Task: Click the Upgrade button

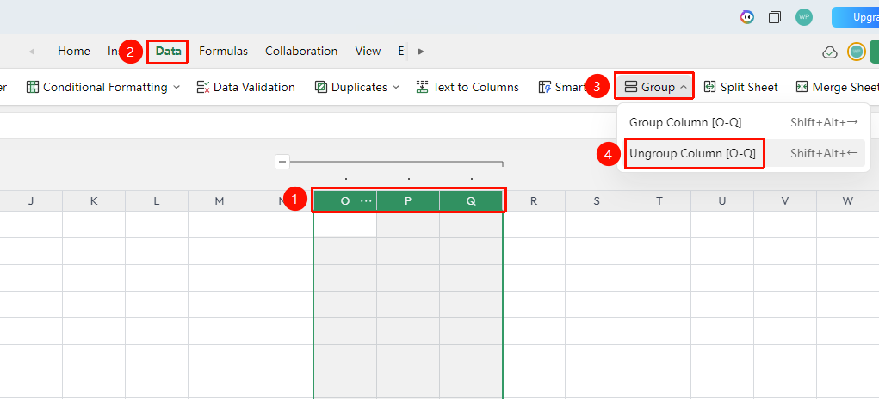Action: click(x=855, y=17)
